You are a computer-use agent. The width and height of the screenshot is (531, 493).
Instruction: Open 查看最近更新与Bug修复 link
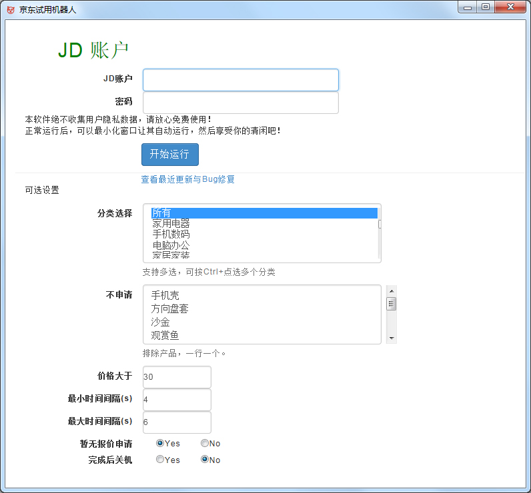187,179
